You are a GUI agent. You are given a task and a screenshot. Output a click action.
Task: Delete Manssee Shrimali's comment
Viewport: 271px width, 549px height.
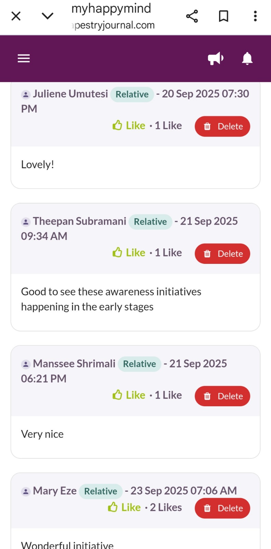click(222, 396)
